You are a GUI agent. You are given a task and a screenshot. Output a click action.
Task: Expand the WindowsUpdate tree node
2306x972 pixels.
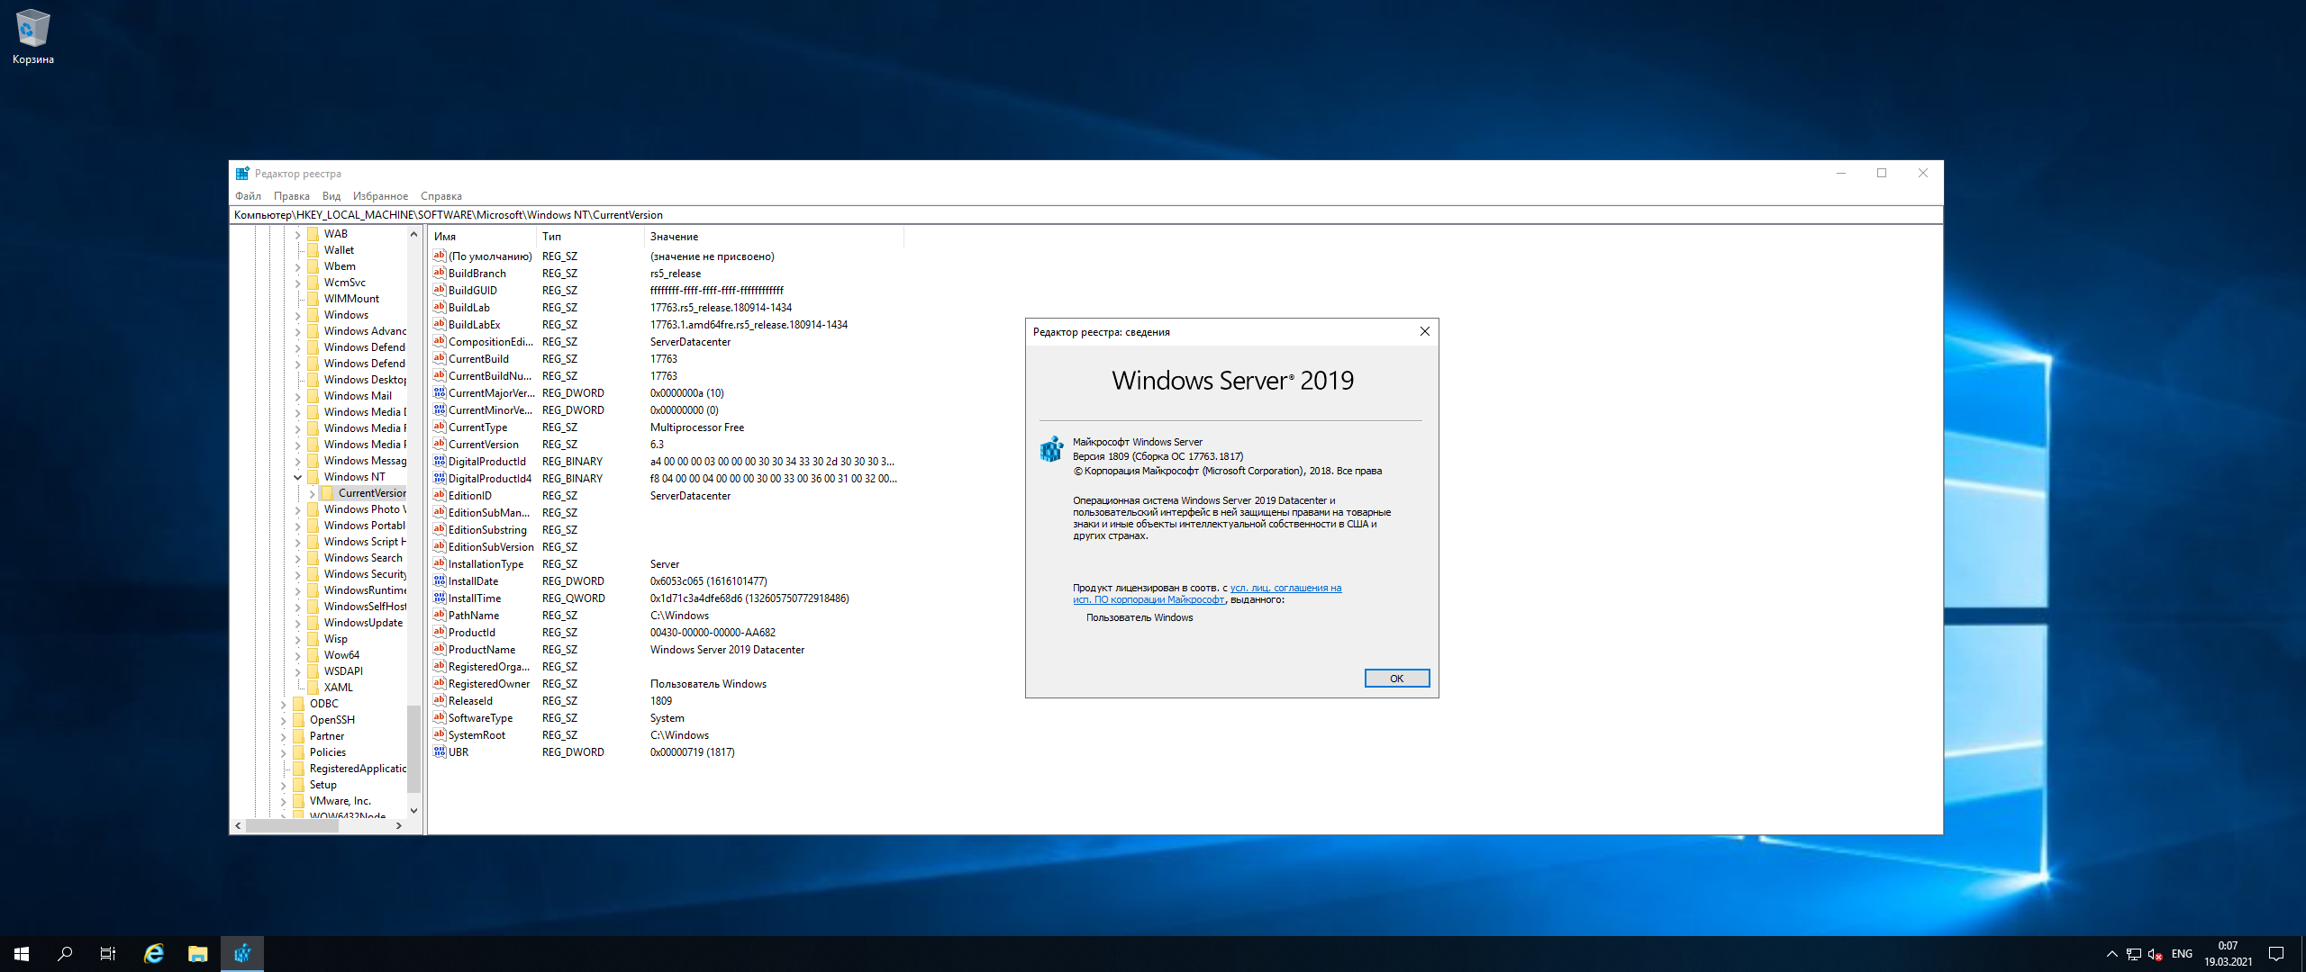point(297,623)
